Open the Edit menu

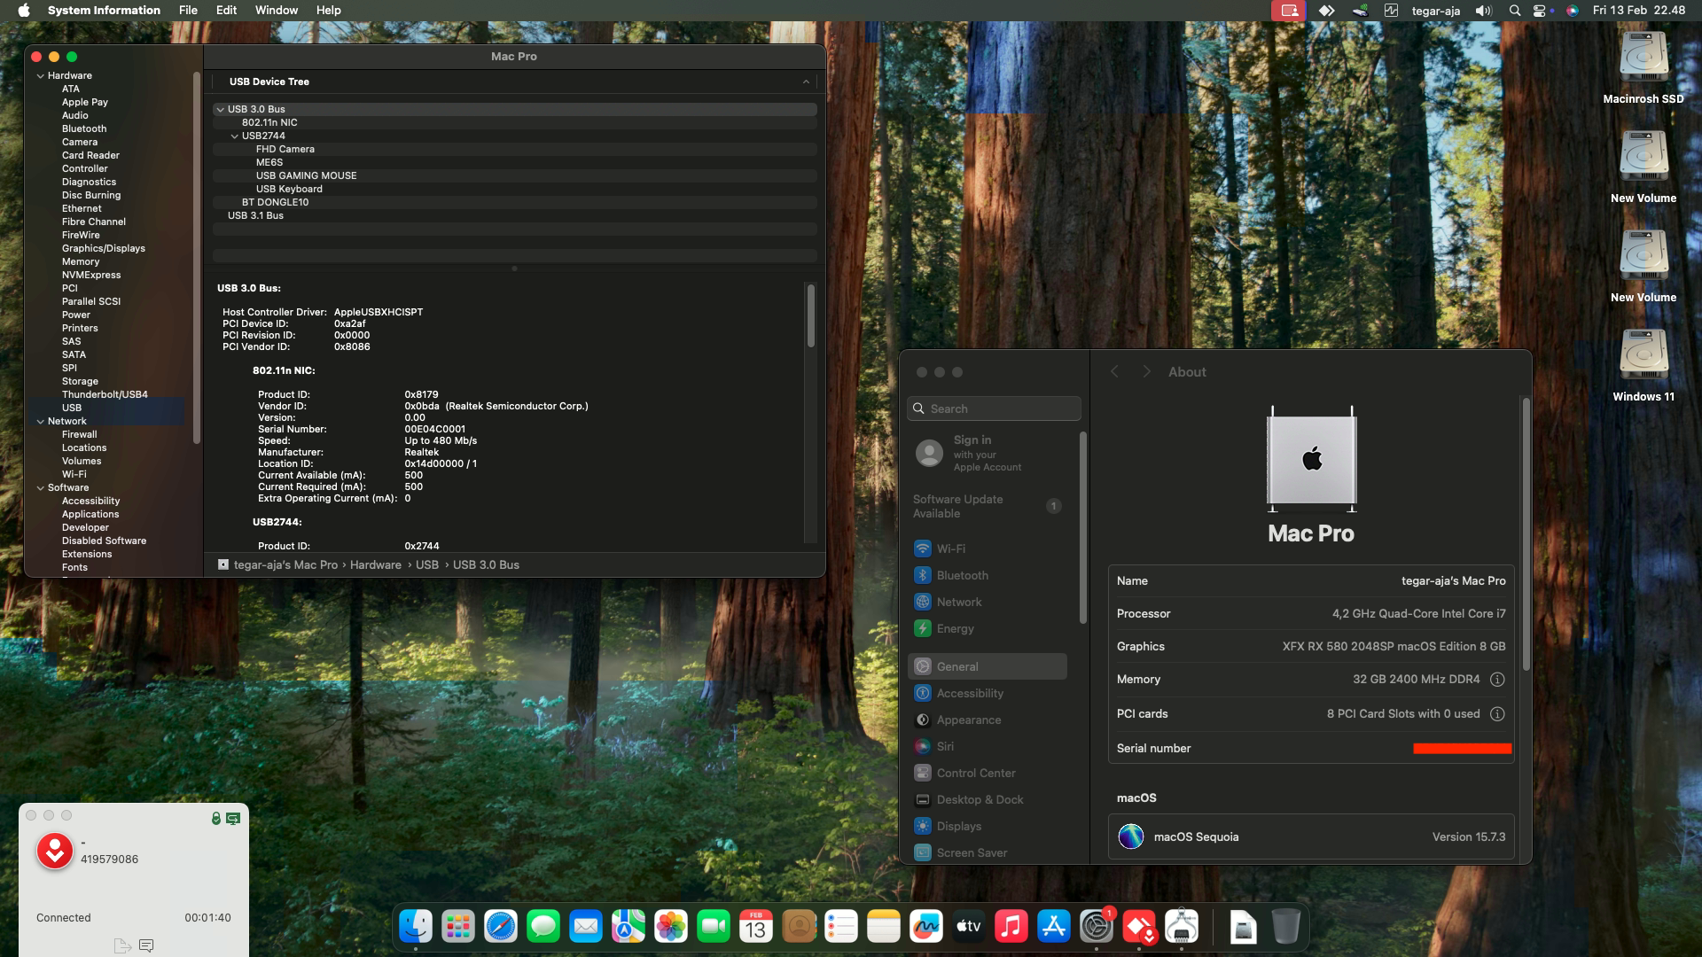227,11
